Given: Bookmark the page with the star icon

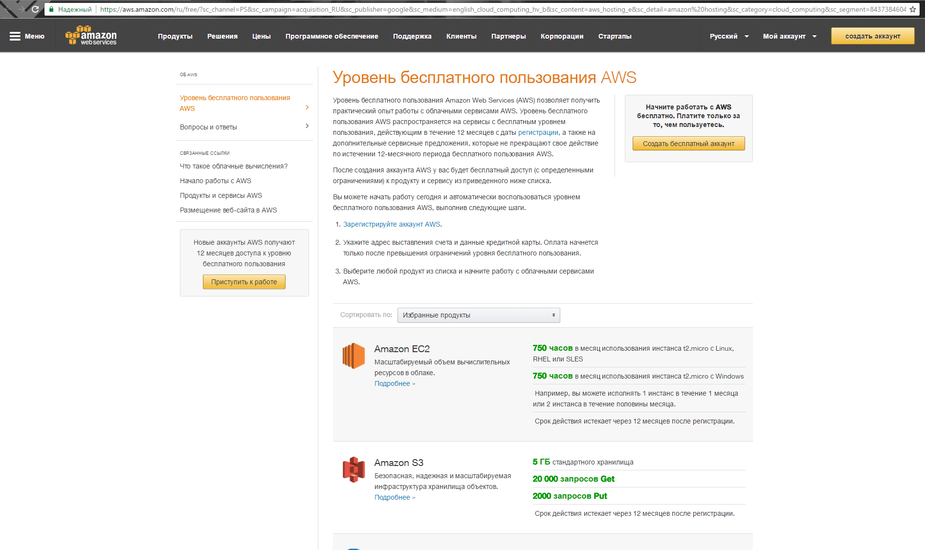Looking at the screenshot, I should pyautogui.click(x=912, y=9).
